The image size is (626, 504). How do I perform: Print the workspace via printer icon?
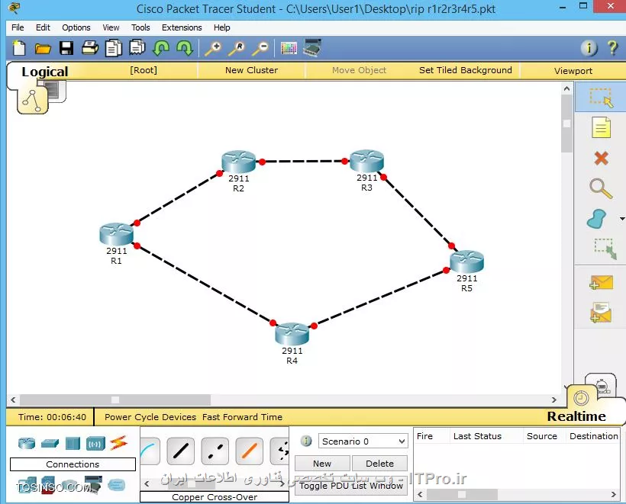click(90, 48)
